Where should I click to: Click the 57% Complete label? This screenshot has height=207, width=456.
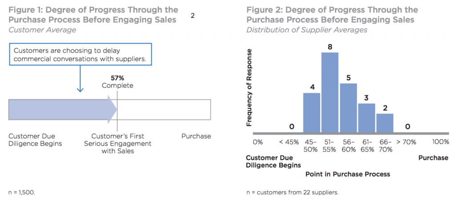[117, 82]
